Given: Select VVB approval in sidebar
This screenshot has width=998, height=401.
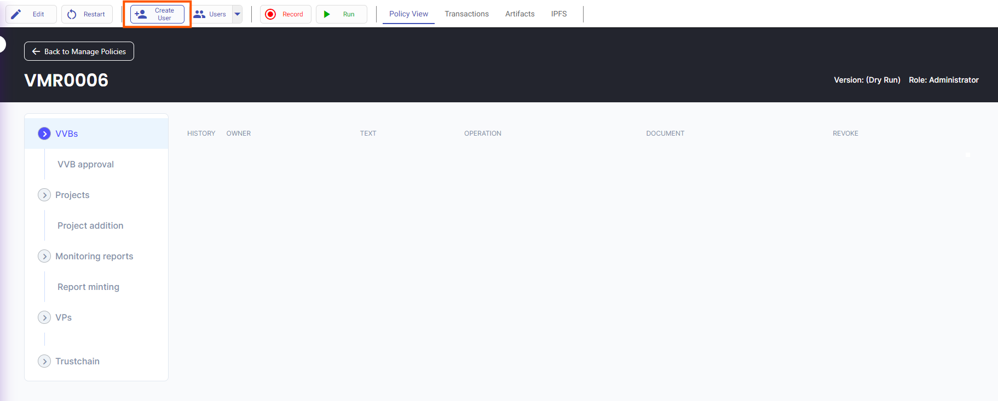Looking at the screenshot, I should (x=85, y=164).
